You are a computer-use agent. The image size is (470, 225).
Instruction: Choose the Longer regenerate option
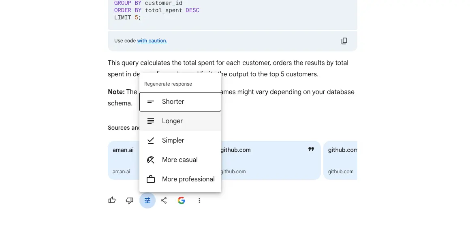(180, 121)
